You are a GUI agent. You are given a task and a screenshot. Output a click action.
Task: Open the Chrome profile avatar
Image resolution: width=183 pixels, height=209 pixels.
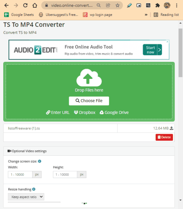tap(167, 5)
